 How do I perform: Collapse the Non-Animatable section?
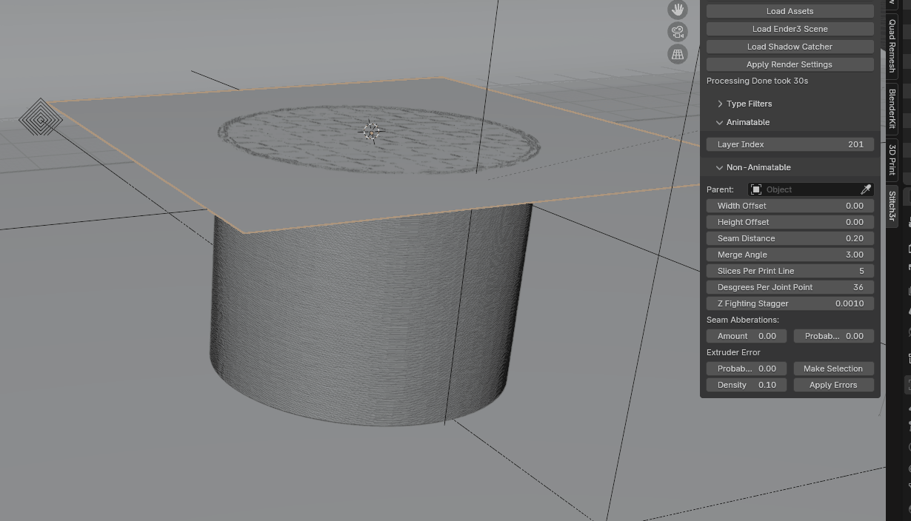coord(758,167)
